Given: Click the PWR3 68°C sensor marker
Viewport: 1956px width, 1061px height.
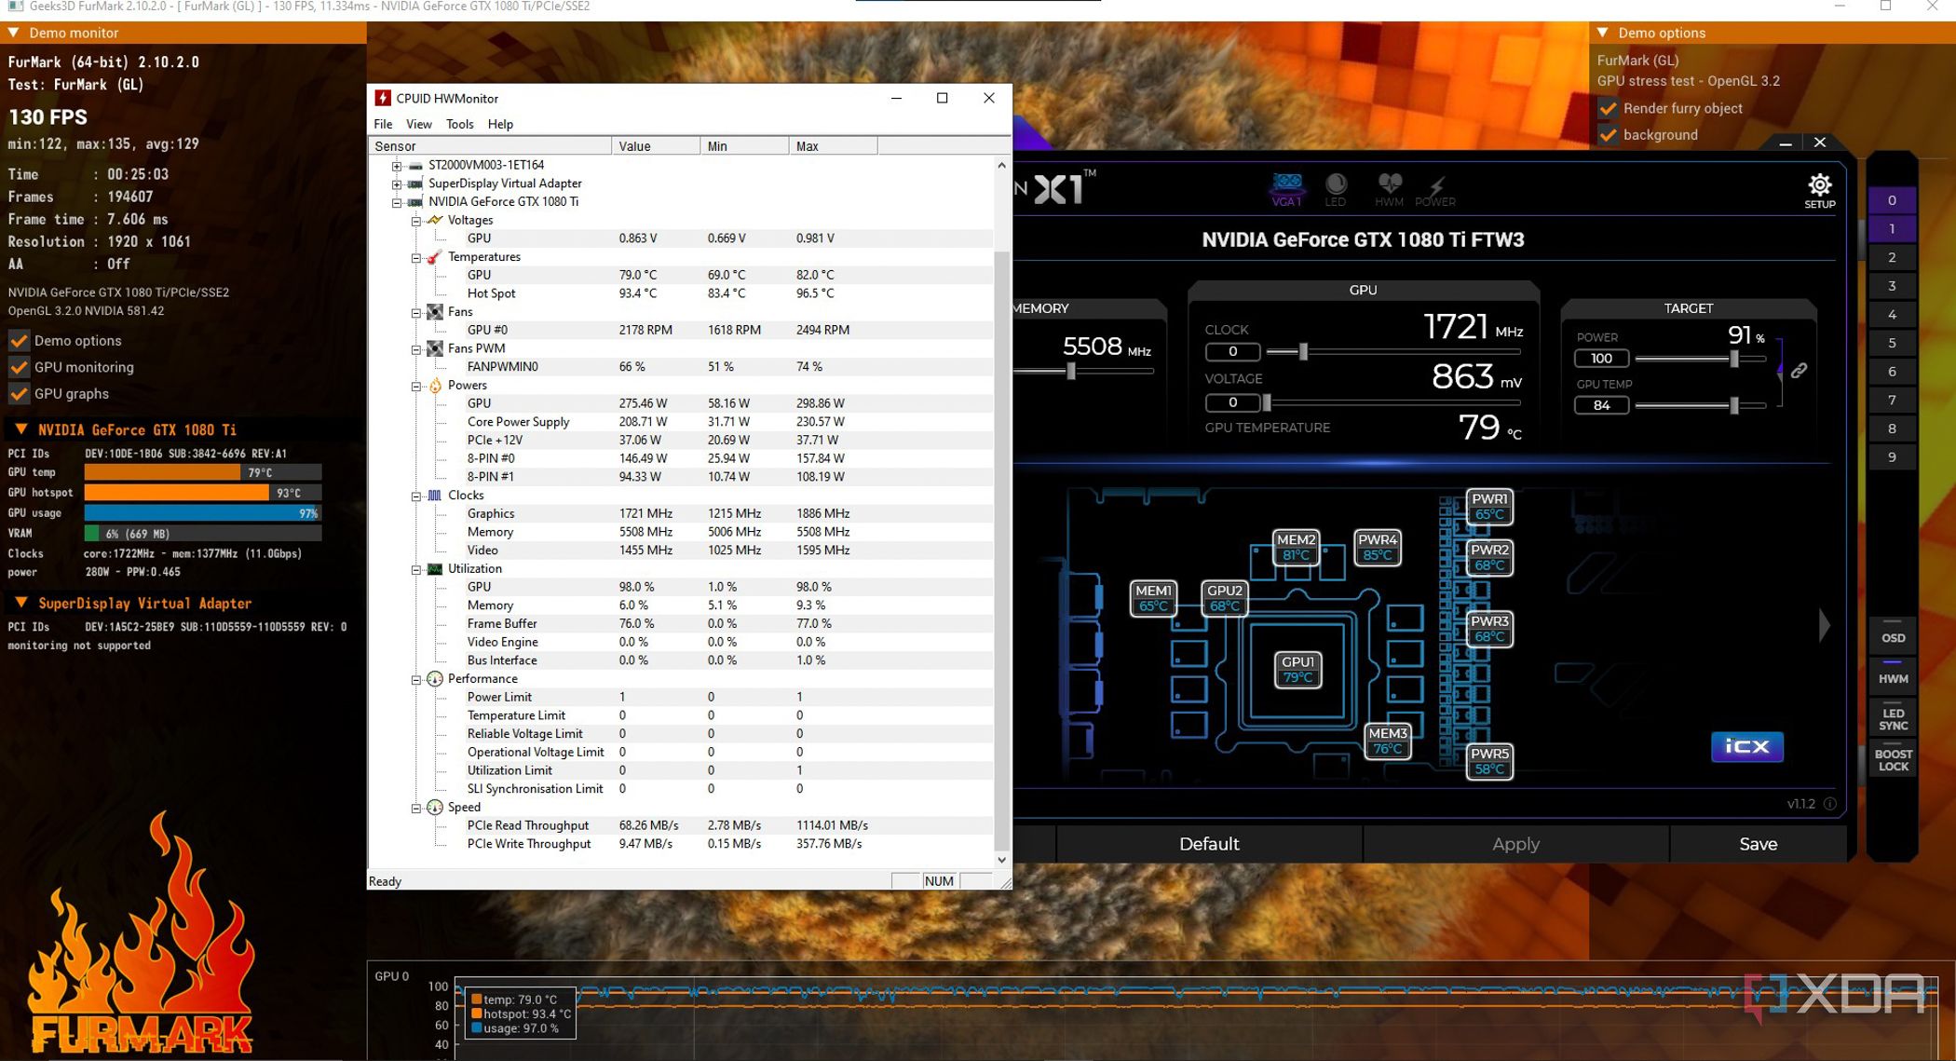Looking at the screenshot, I should (1489, 629).
